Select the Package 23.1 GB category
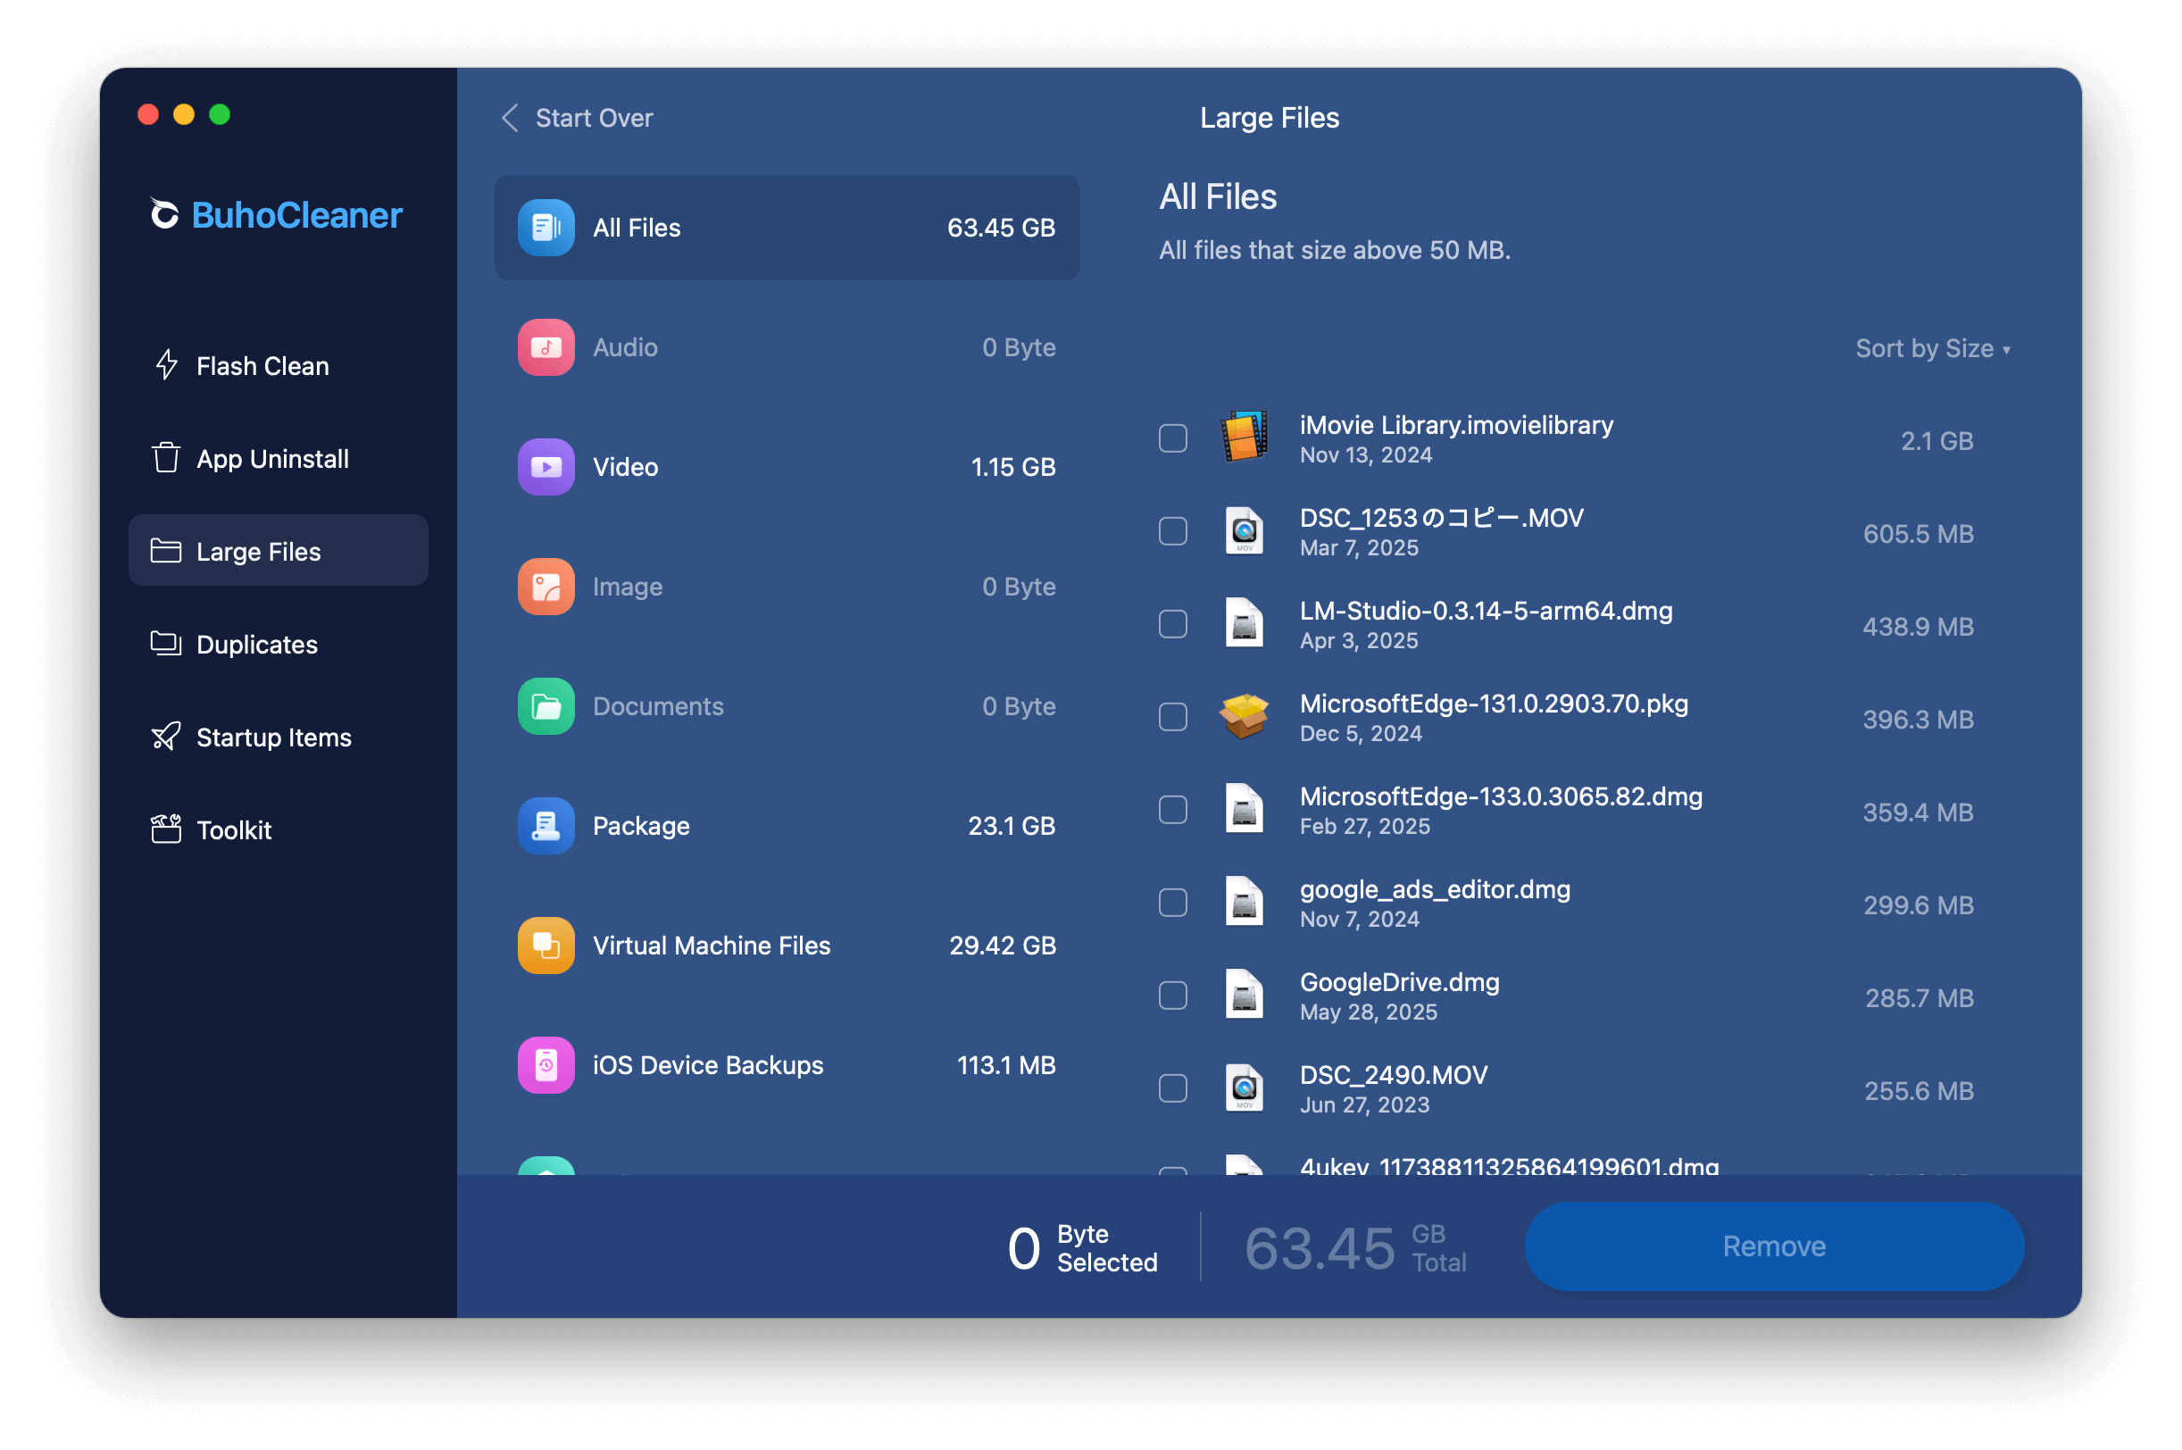The width and height of the screenshot is (2182, 1450). point(787,826)
